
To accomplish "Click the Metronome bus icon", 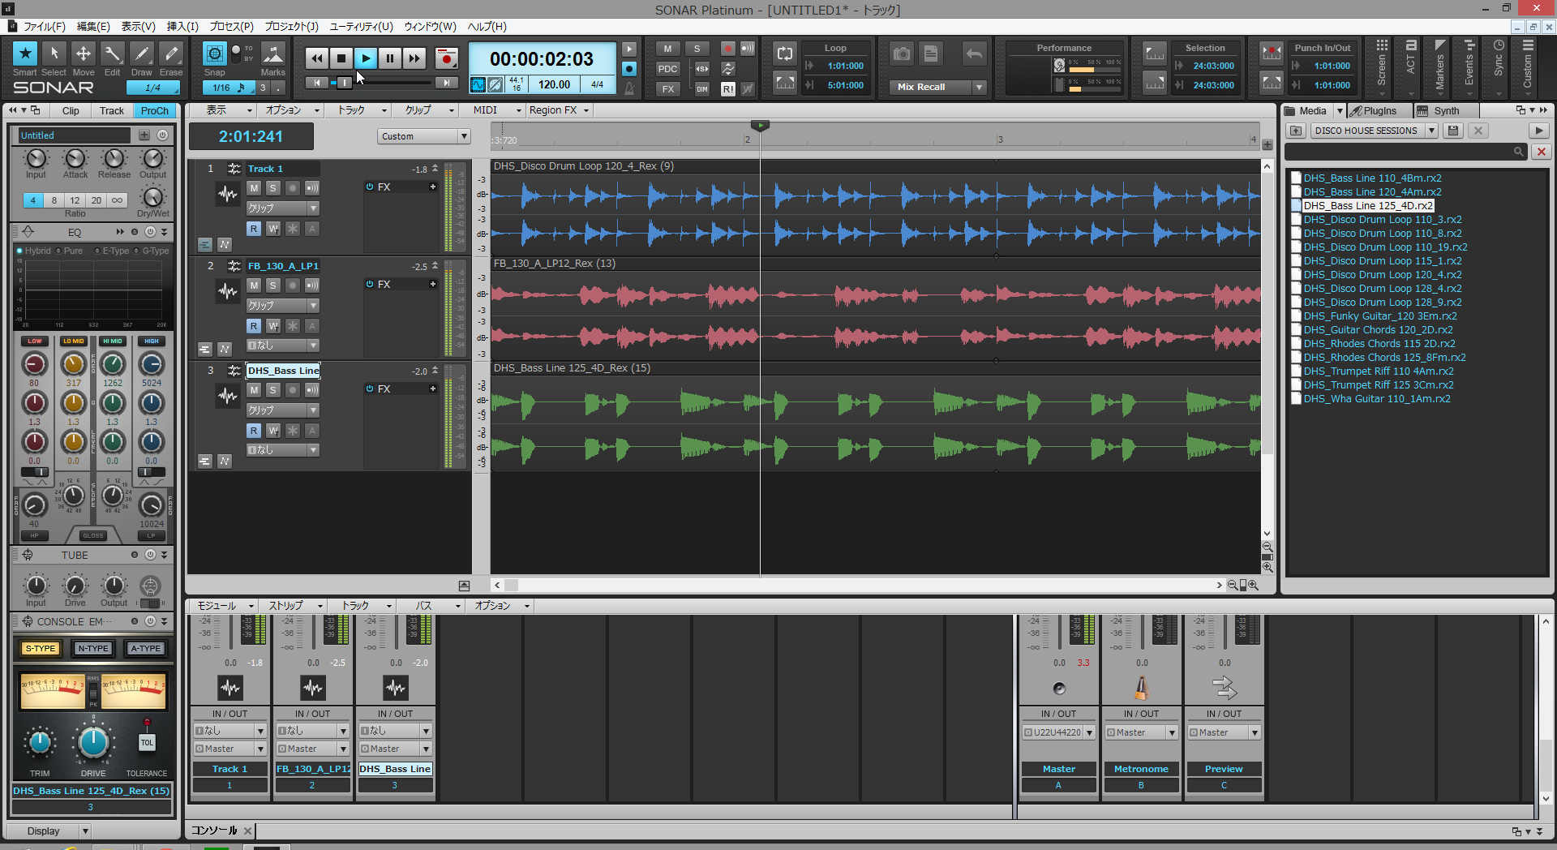I will click(x=1141, y=689).
